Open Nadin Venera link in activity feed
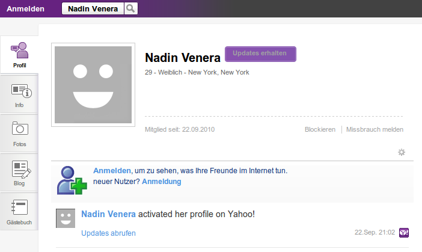The image size is (422, 252). tap(108, 214)
